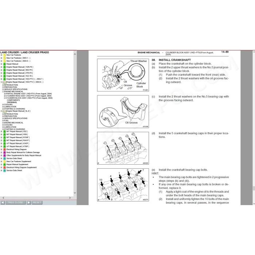
Task: Select 'Engine Repair Manual [ 2TR-FE ]' label
Action: (x=20, y=73)
